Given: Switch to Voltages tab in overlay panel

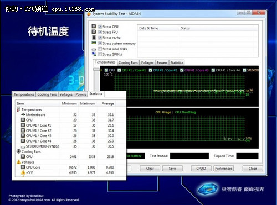Looking at the screenshot, I should 66,94.
